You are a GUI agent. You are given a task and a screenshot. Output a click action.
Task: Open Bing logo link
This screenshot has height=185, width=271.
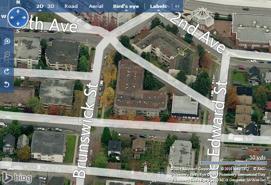point(17,177)
